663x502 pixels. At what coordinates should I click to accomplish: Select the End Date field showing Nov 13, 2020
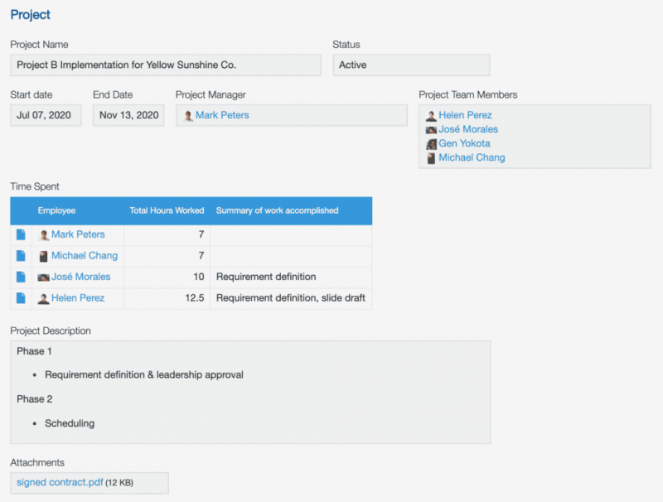tap(128, 115)
